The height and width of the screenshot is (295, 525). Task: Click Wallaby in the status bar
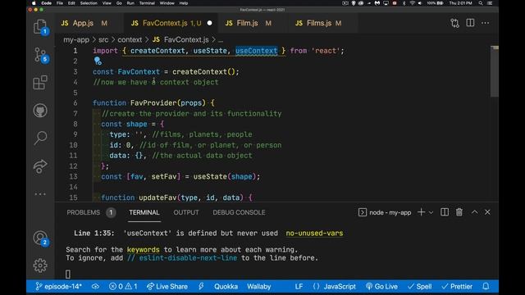point(259,287)
